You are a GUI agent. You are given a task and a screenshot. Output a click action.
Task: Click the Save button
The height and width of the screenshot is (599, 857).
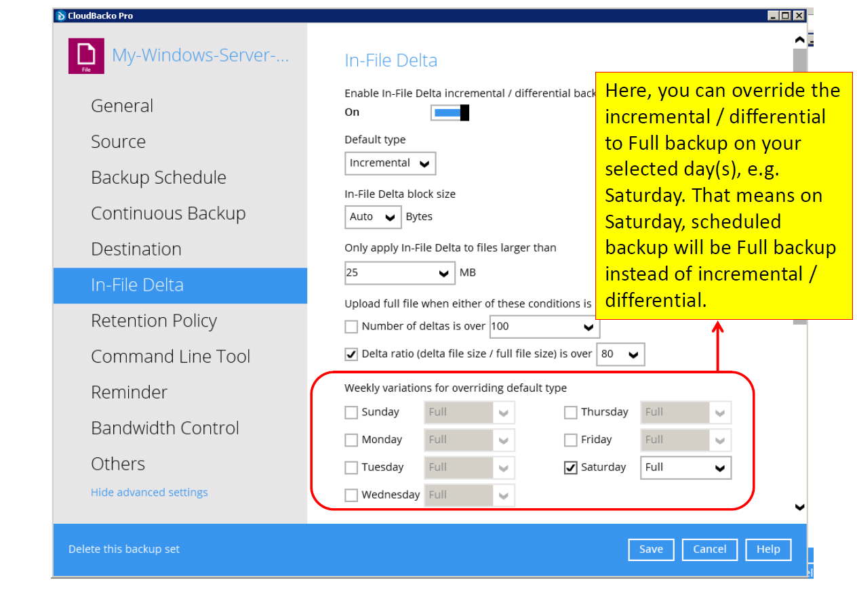(651, 550)
